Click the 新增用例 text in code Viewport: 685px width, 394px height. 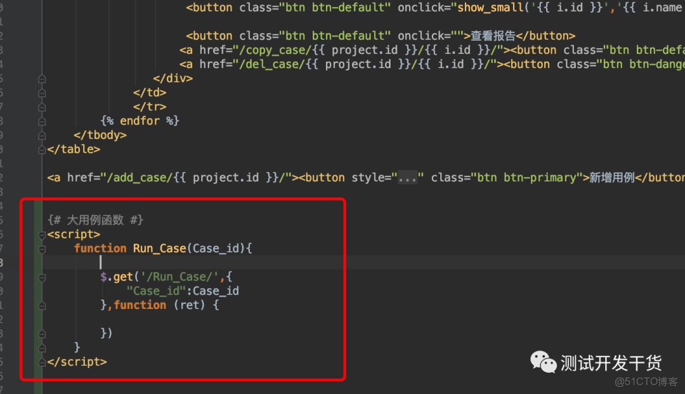coord(611,178)
